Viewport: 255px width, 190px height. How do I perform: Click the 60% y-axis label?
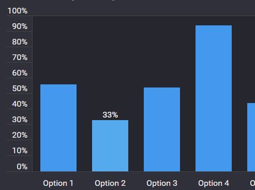tap(20, 73)
